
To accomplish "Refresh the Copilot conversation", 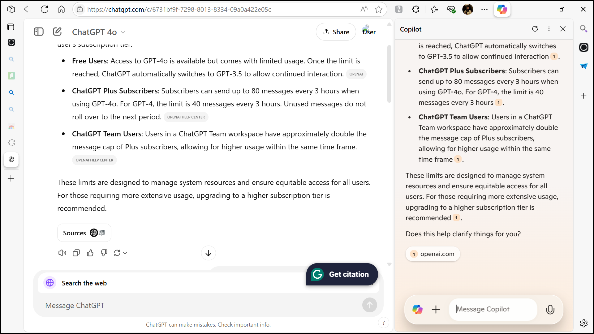I will [535, 29].
